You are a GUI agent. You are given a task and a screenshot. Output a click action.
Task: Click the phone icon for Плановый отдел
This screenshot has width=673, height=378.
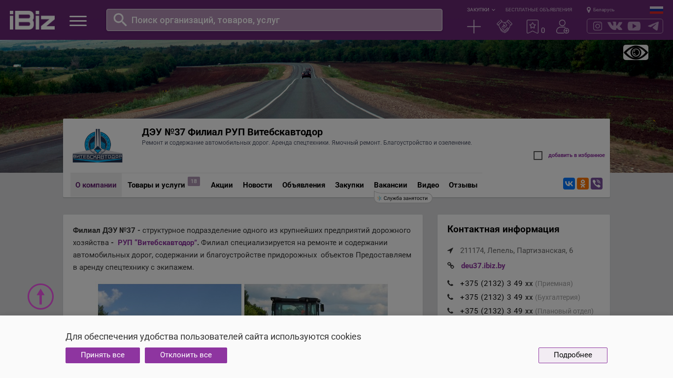(450, 311)
